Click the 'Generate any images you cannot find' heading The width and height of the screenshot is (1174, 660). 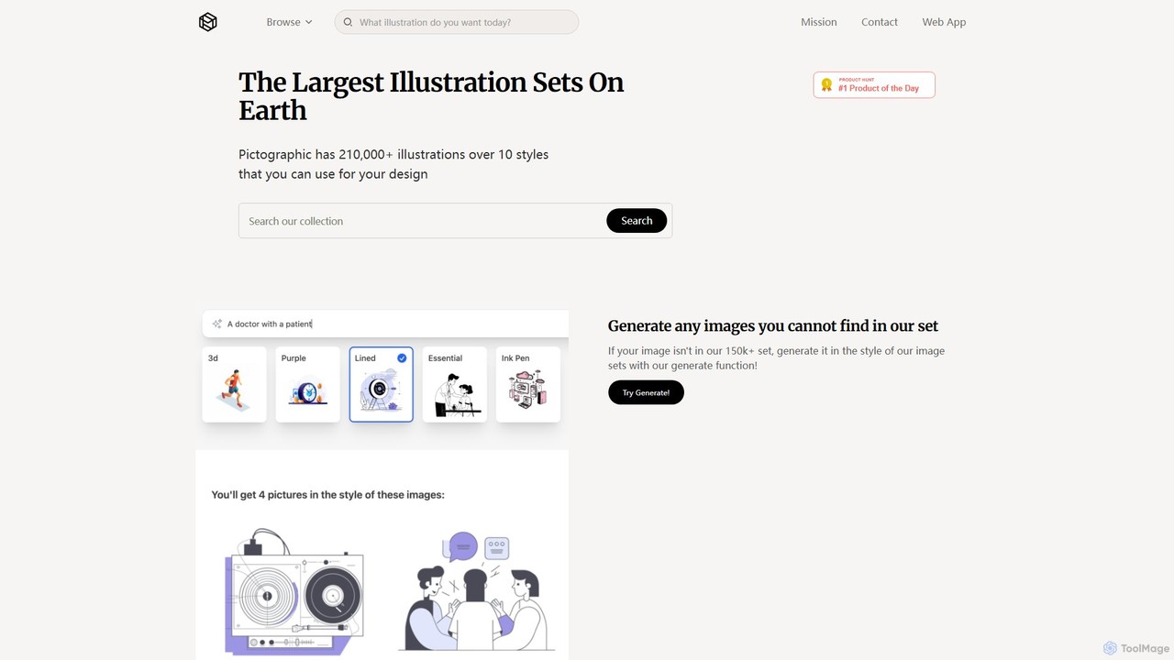point(773,325)
